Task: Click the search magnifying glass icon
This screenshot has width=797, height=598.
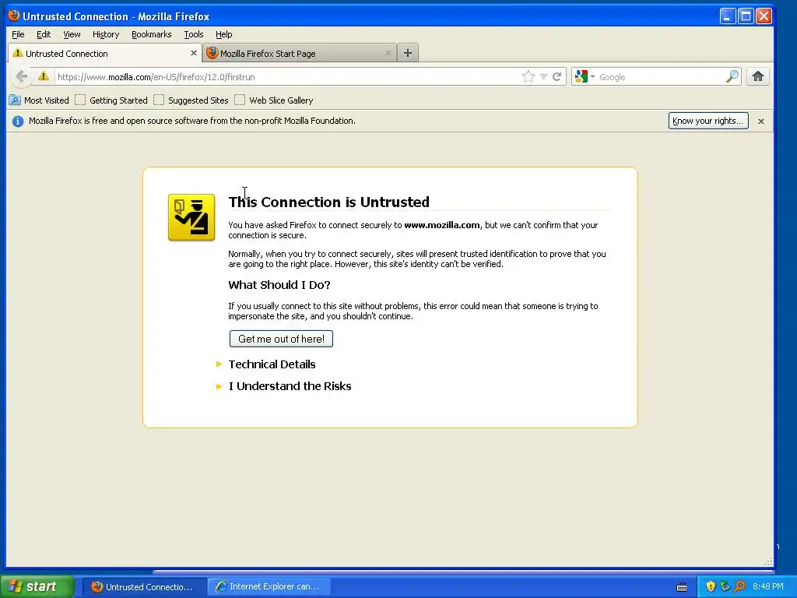Action: [732, 77]
